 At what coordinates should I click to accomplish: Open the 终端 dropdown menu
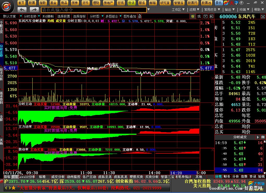tap(244, 10)
